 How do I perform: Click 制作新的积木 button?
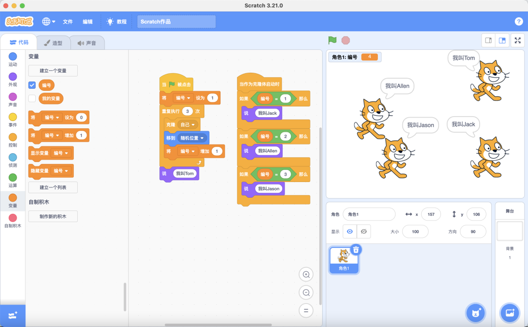tap(53, 216)
